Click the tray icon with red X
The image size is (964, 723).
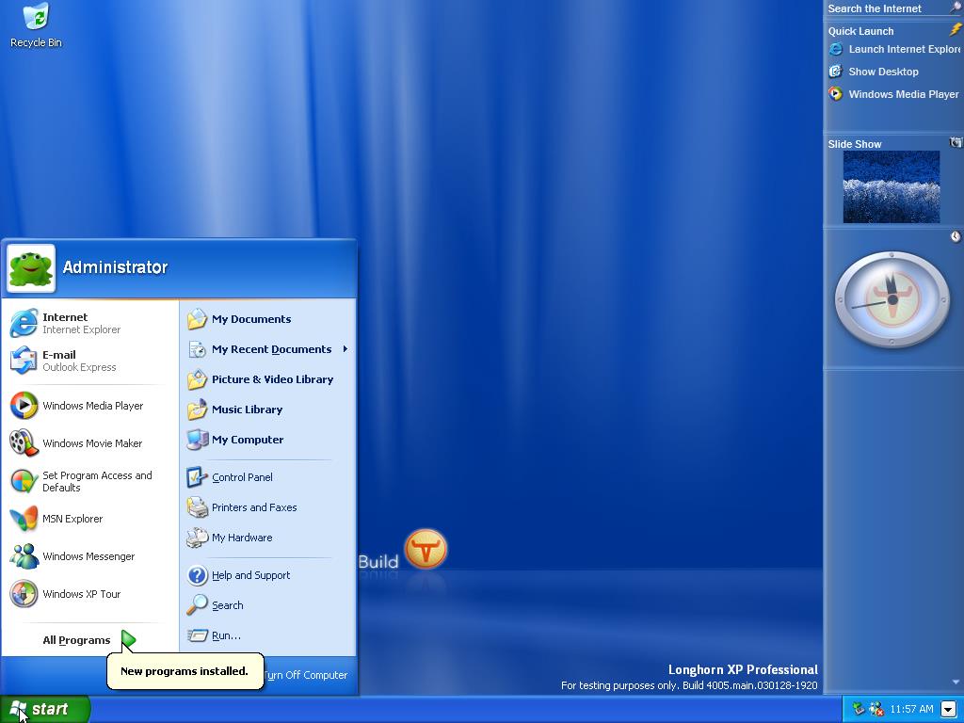coord(876,709)
